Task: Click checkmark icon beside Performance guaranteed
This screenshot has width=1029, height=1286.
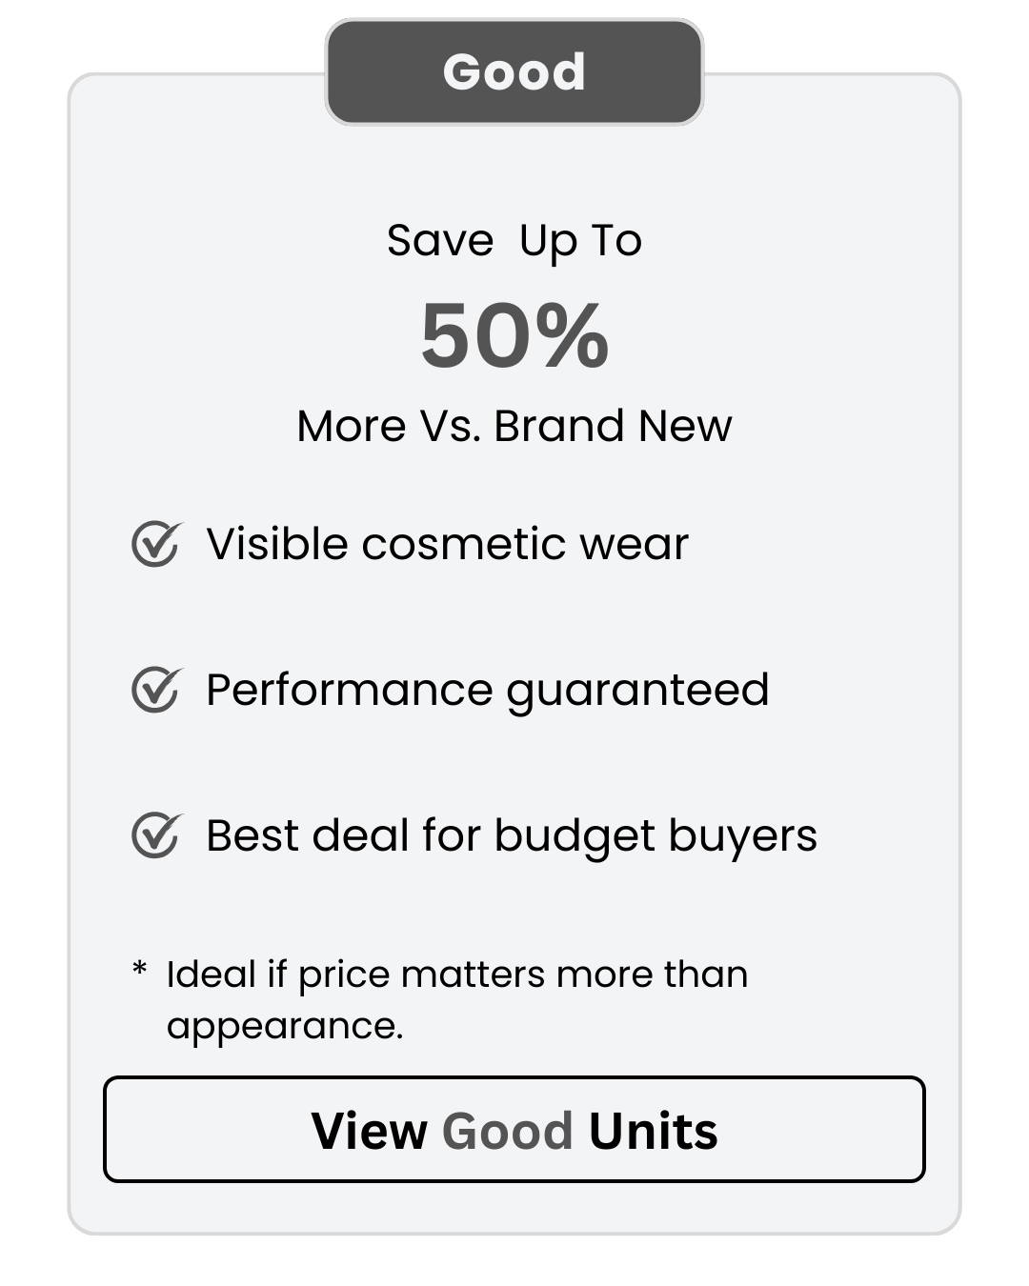Action: pyautogui.click(x=155, y=690)
